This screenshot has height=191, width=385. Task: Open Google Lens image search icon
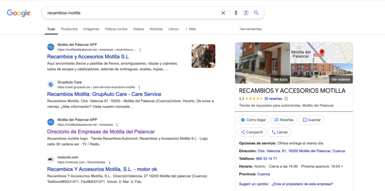coord(246,13)
